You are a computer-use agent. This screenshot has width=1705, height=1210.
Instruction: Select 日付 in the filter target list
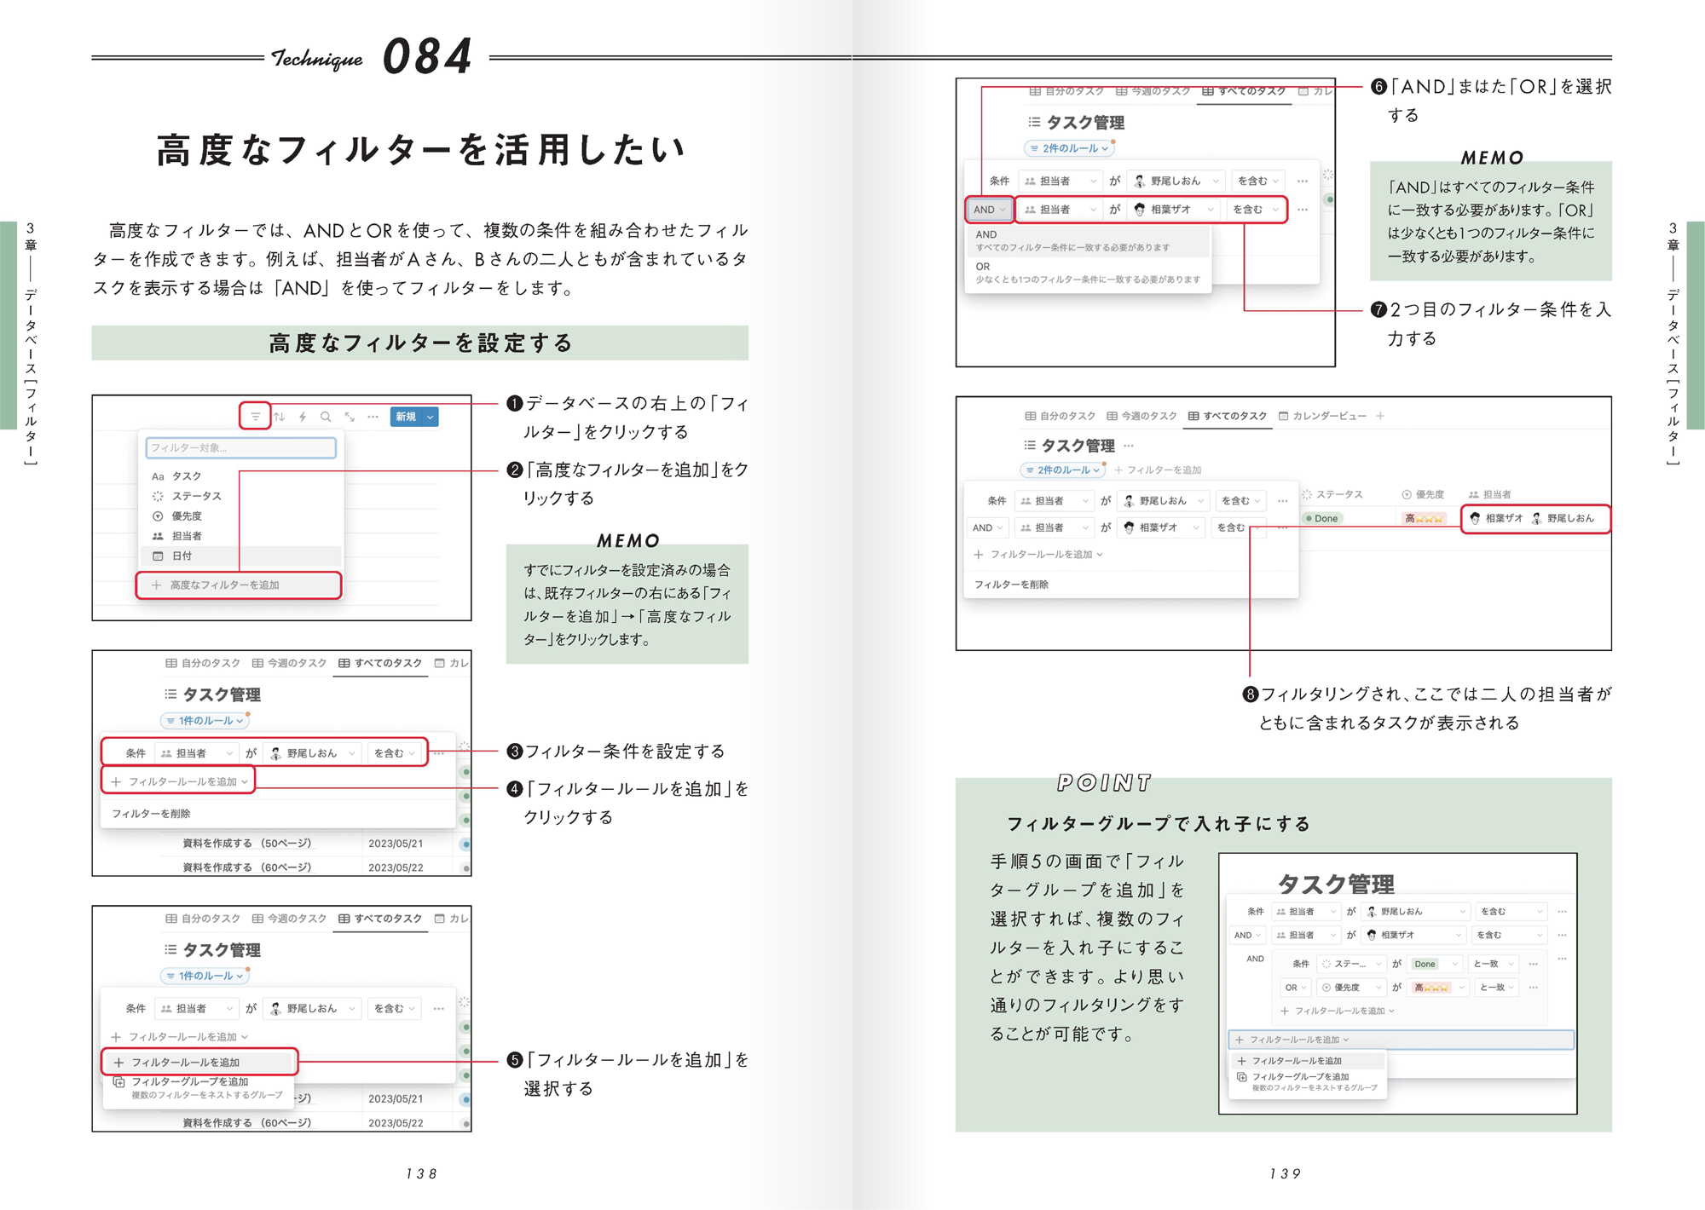241,556
